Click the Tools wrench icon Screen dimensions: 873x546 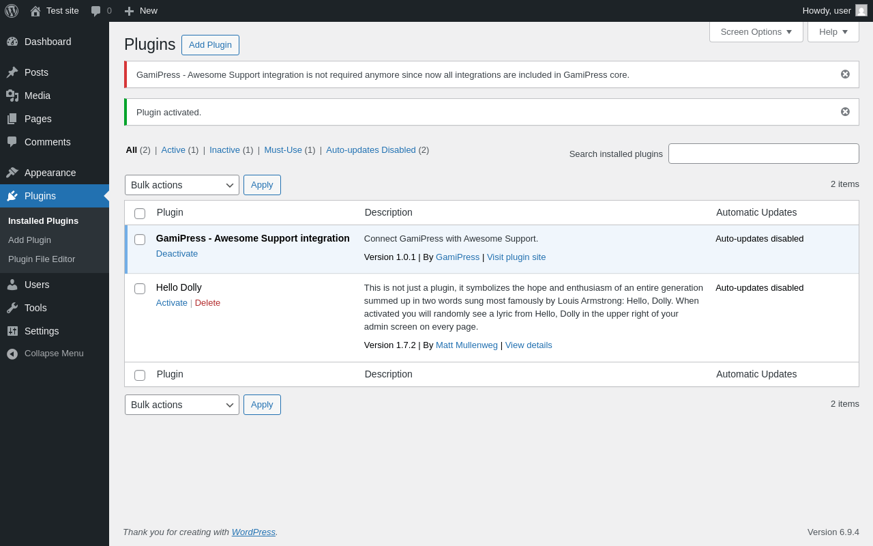(12, 308)
